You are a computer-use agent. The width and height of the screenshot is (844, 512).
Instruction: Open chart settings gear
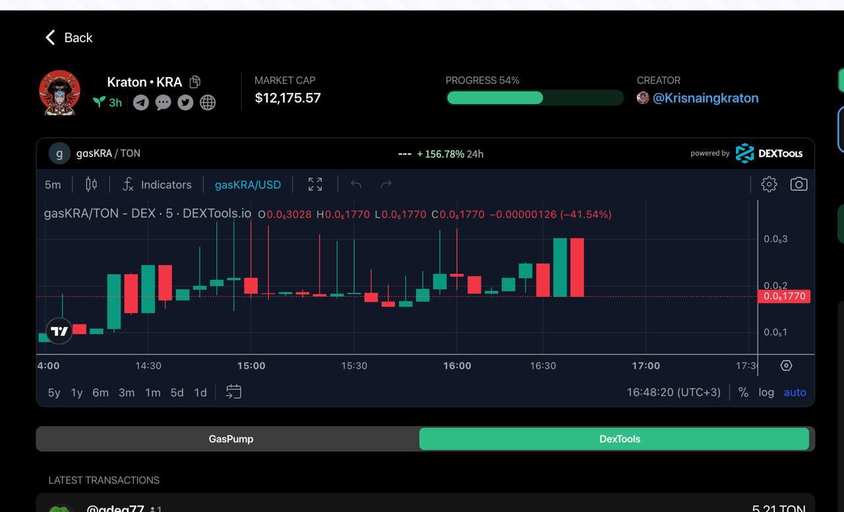[x=769, y=185]
